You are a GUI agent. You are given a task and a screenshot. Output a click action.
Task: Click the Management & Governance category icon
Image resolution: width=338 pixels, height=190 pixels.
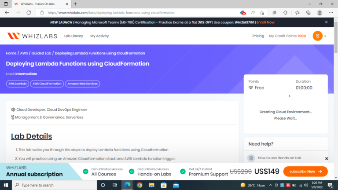pyautogui.click(x=12, y=117)
